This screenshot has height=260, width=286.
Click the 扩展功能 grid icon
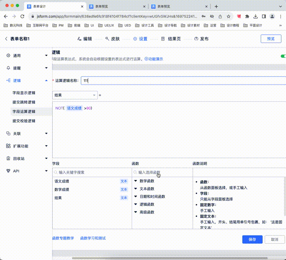pyautogui.click(x=9, y=146)
